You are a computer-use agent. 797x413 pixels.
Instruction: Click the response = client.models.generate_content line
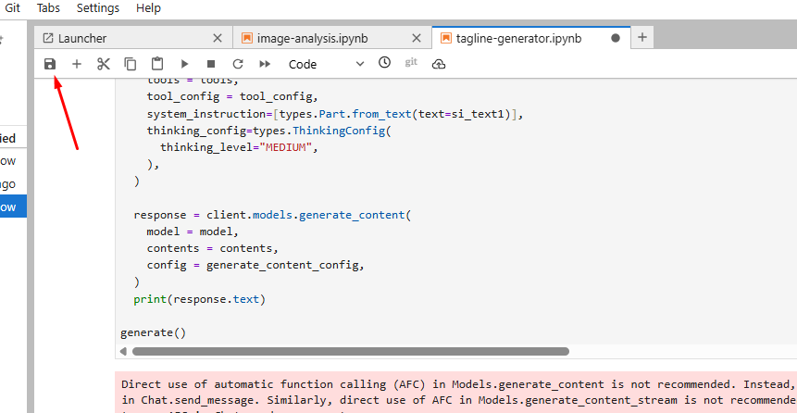pyautogui.click(x=272, y=215)
